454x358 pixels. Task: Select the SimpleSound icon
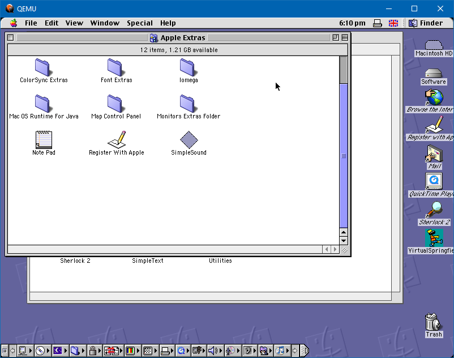tap(189, 139)
